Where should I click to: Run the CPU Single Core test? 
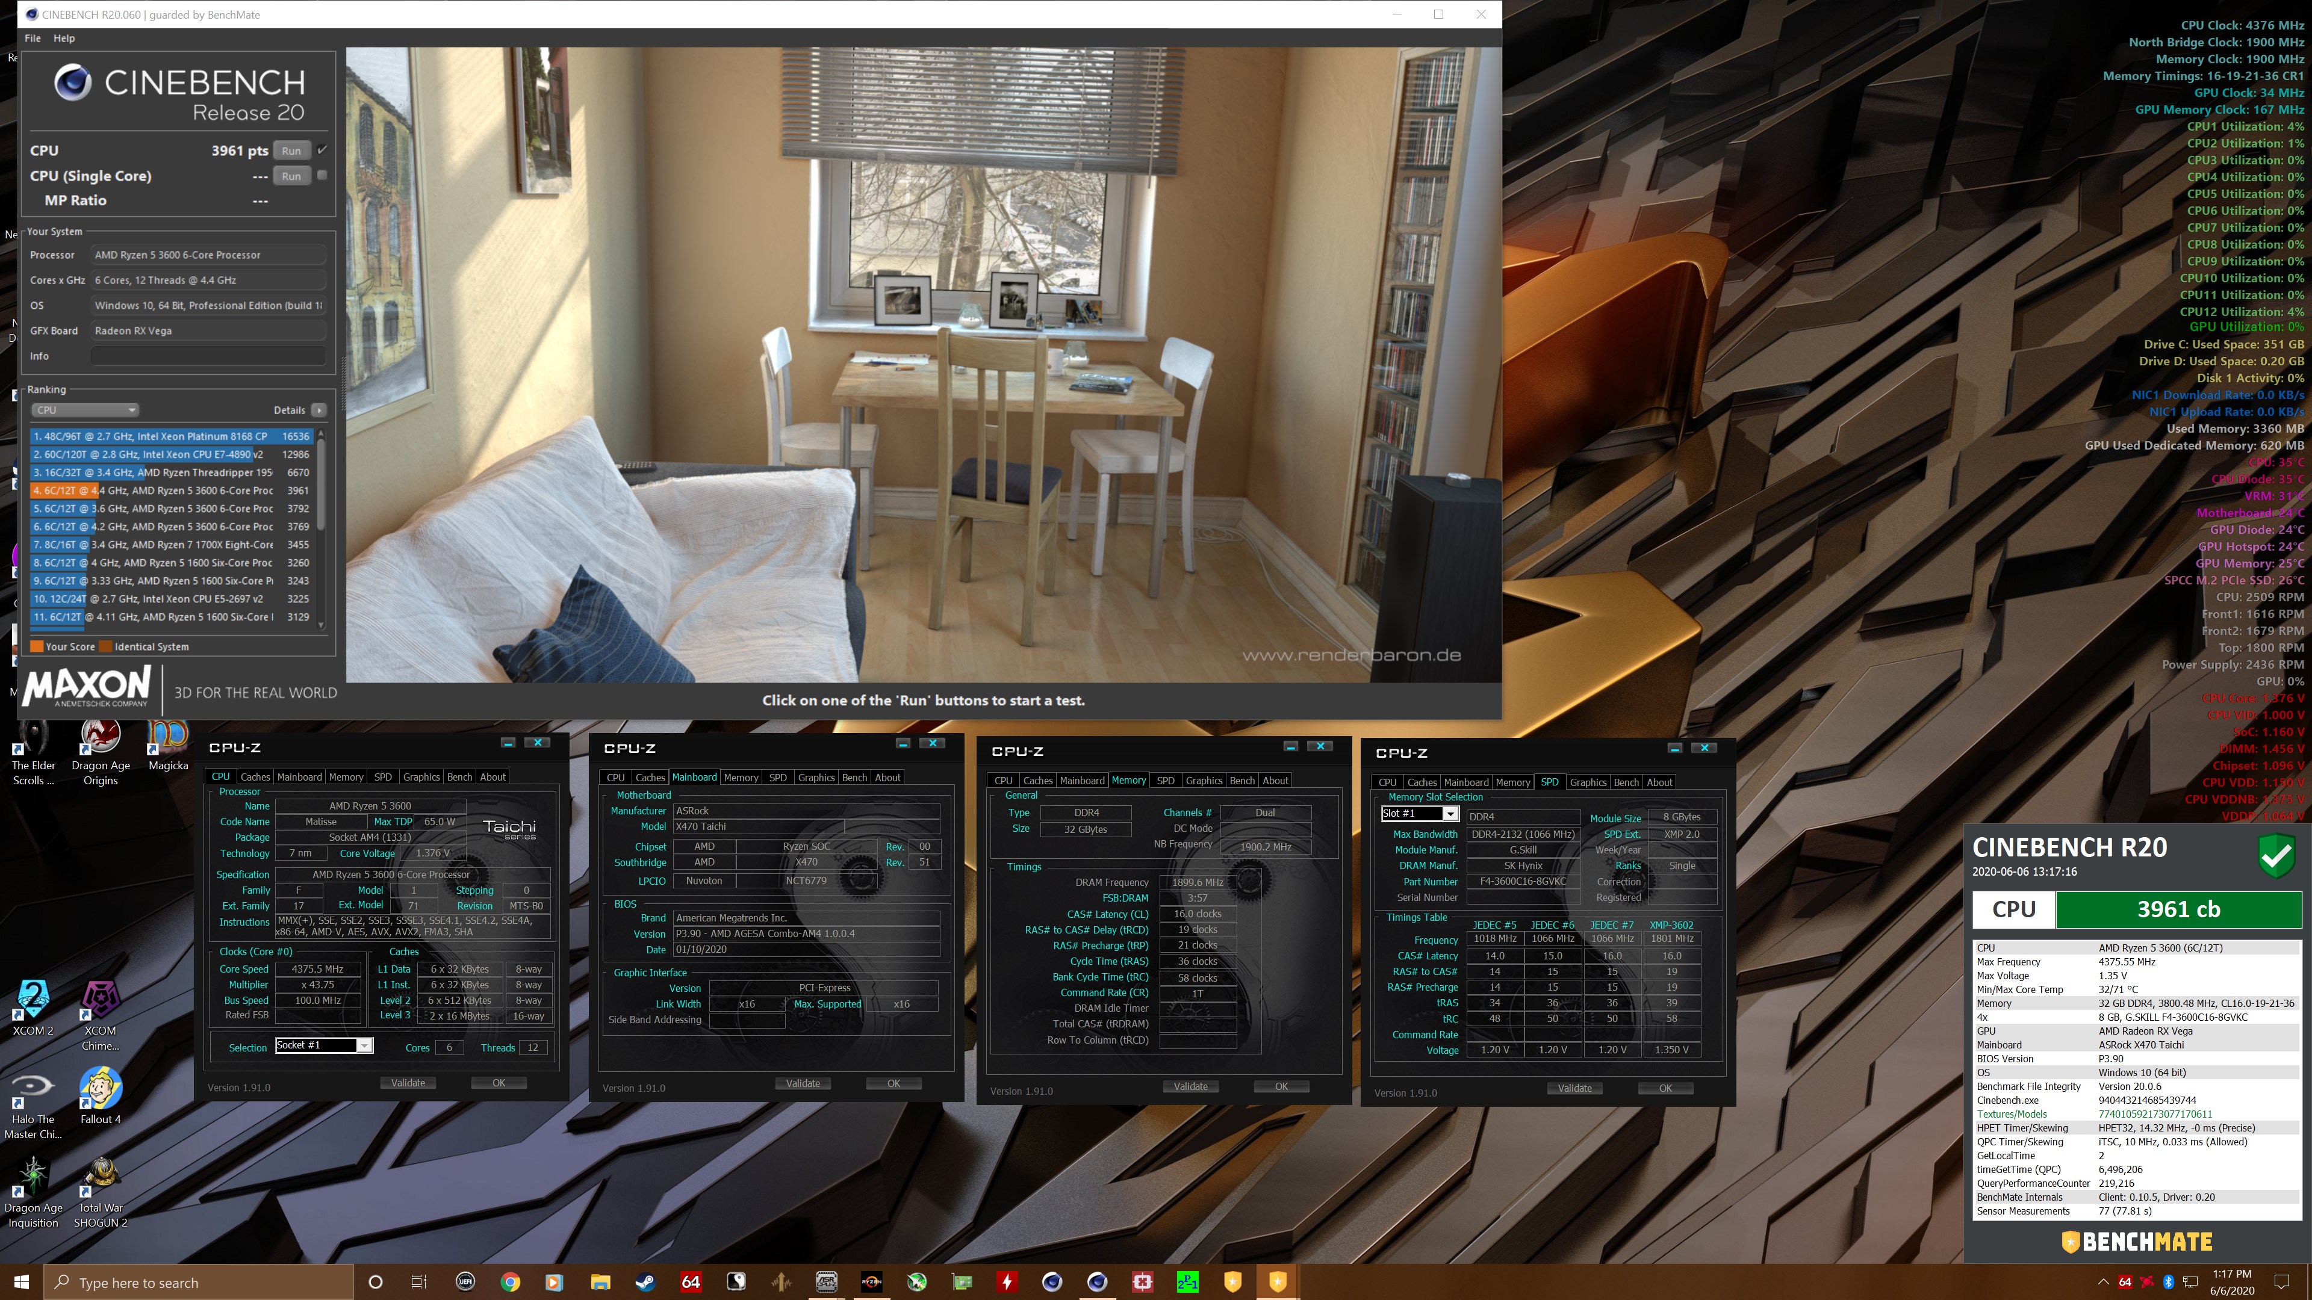point(291,176)
